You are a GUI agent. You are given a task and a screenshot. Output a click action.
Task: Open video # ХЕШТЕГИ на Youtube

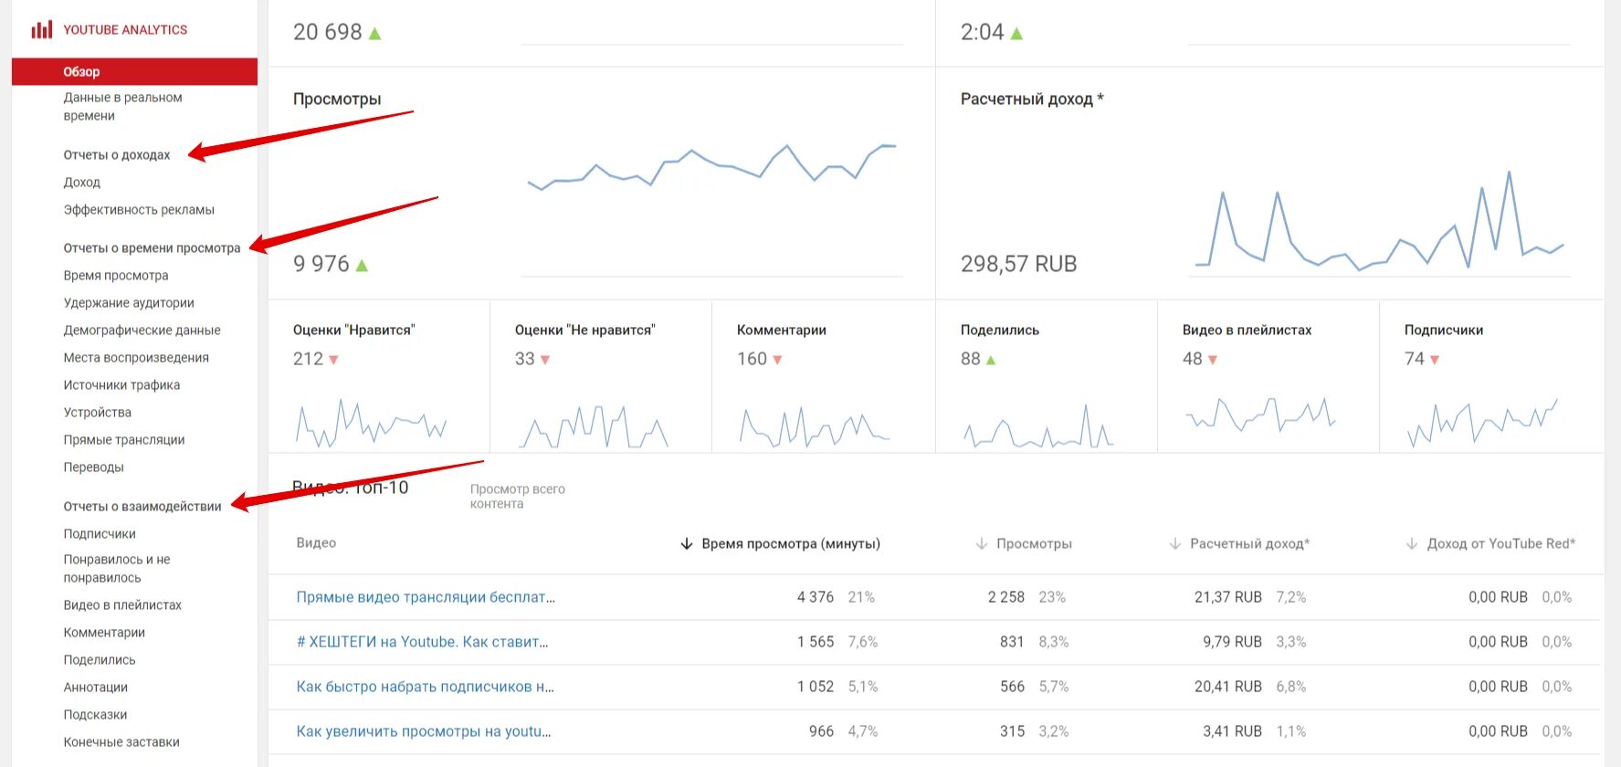(x=422, y=642)
